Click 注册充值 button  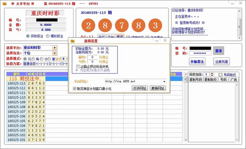221,61
